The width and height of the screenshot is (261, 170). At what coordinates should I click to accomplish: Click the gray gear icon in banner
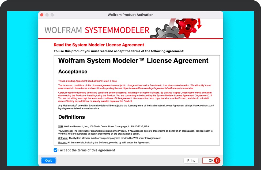pos(164,32)
